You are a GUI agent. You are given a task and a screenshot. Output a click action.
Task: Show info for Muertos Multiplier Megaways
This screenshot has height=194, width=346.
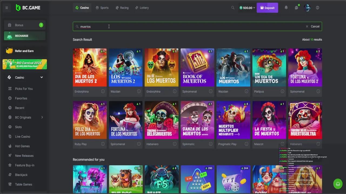pyautogui.click(x=246, y=144)
